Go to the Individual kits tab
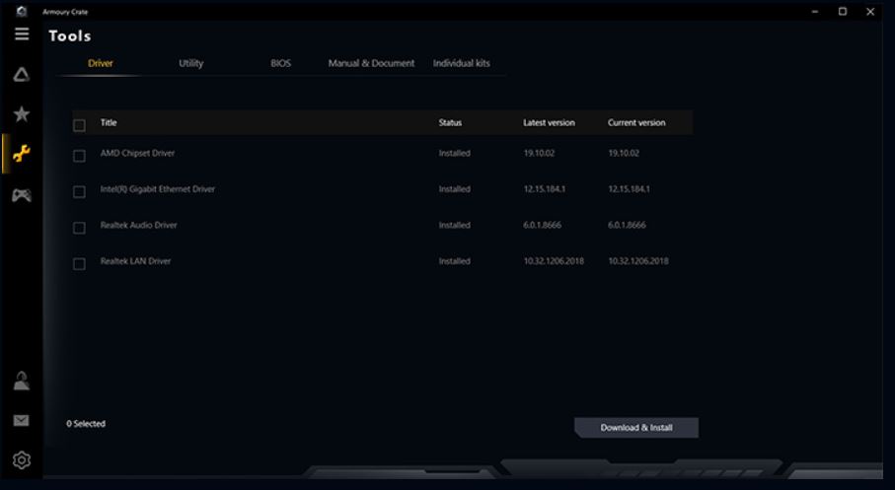Viewport: 895px width, 490px height. pyautogui.click(x=462, y=63)
